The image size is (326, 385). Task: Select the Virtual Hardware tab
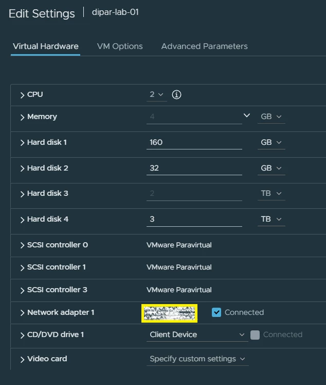46,46
